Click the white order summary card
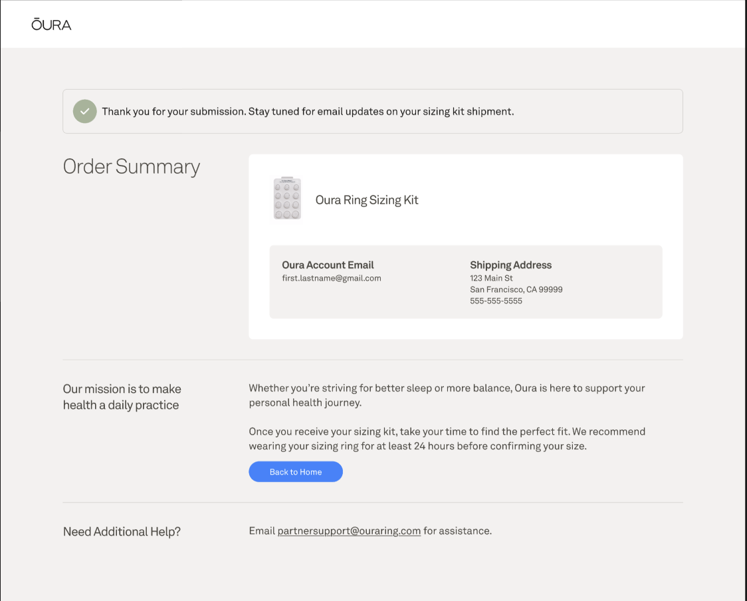Image resolution: width=747 pixels, height=601 pixels. pyautogui.click(x=466, y=247)
